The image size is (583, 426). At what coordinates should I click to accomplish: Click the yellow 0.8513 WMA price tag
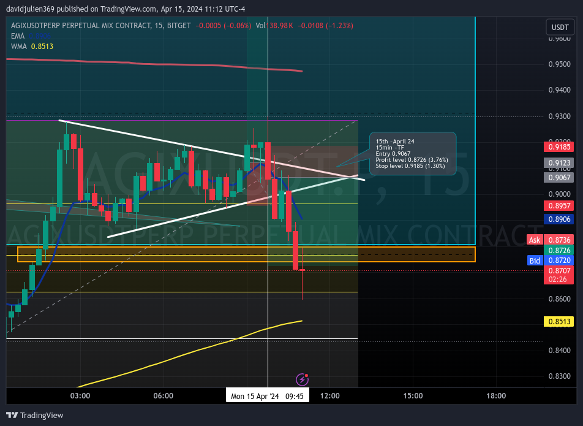[x=559, y=321]
